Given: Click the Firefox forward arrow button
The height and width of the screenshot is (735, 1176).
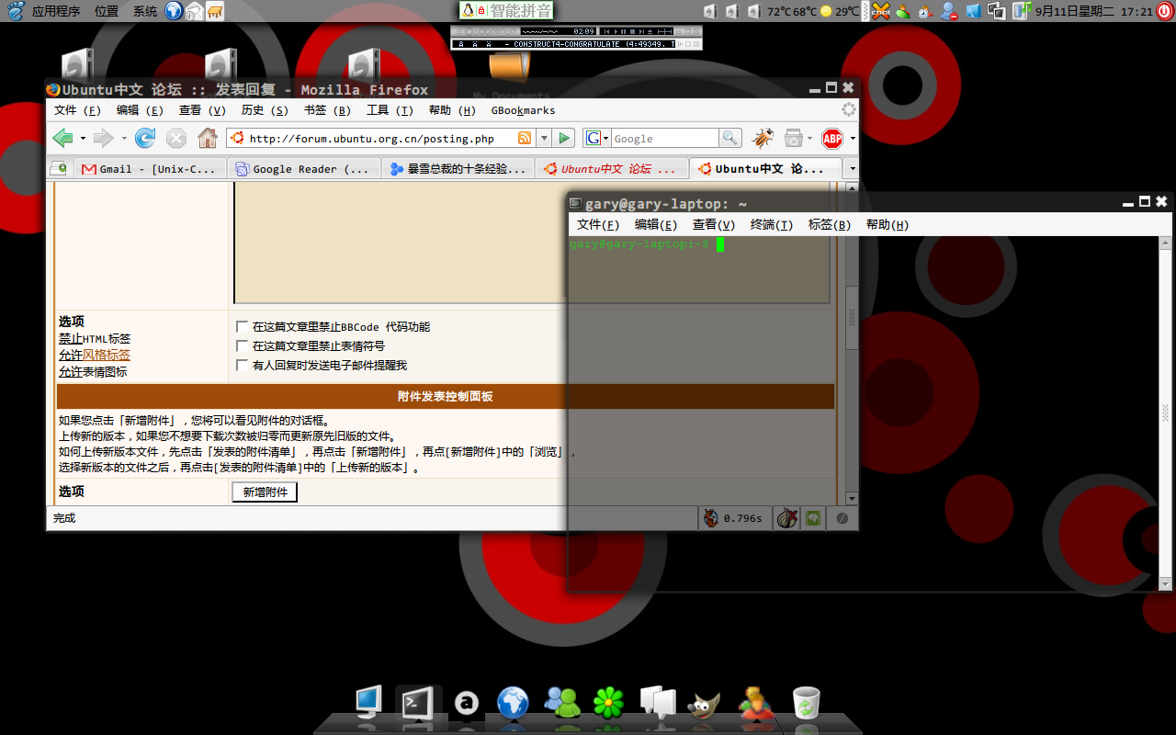Looking at the screenshot, I should 103,139.
